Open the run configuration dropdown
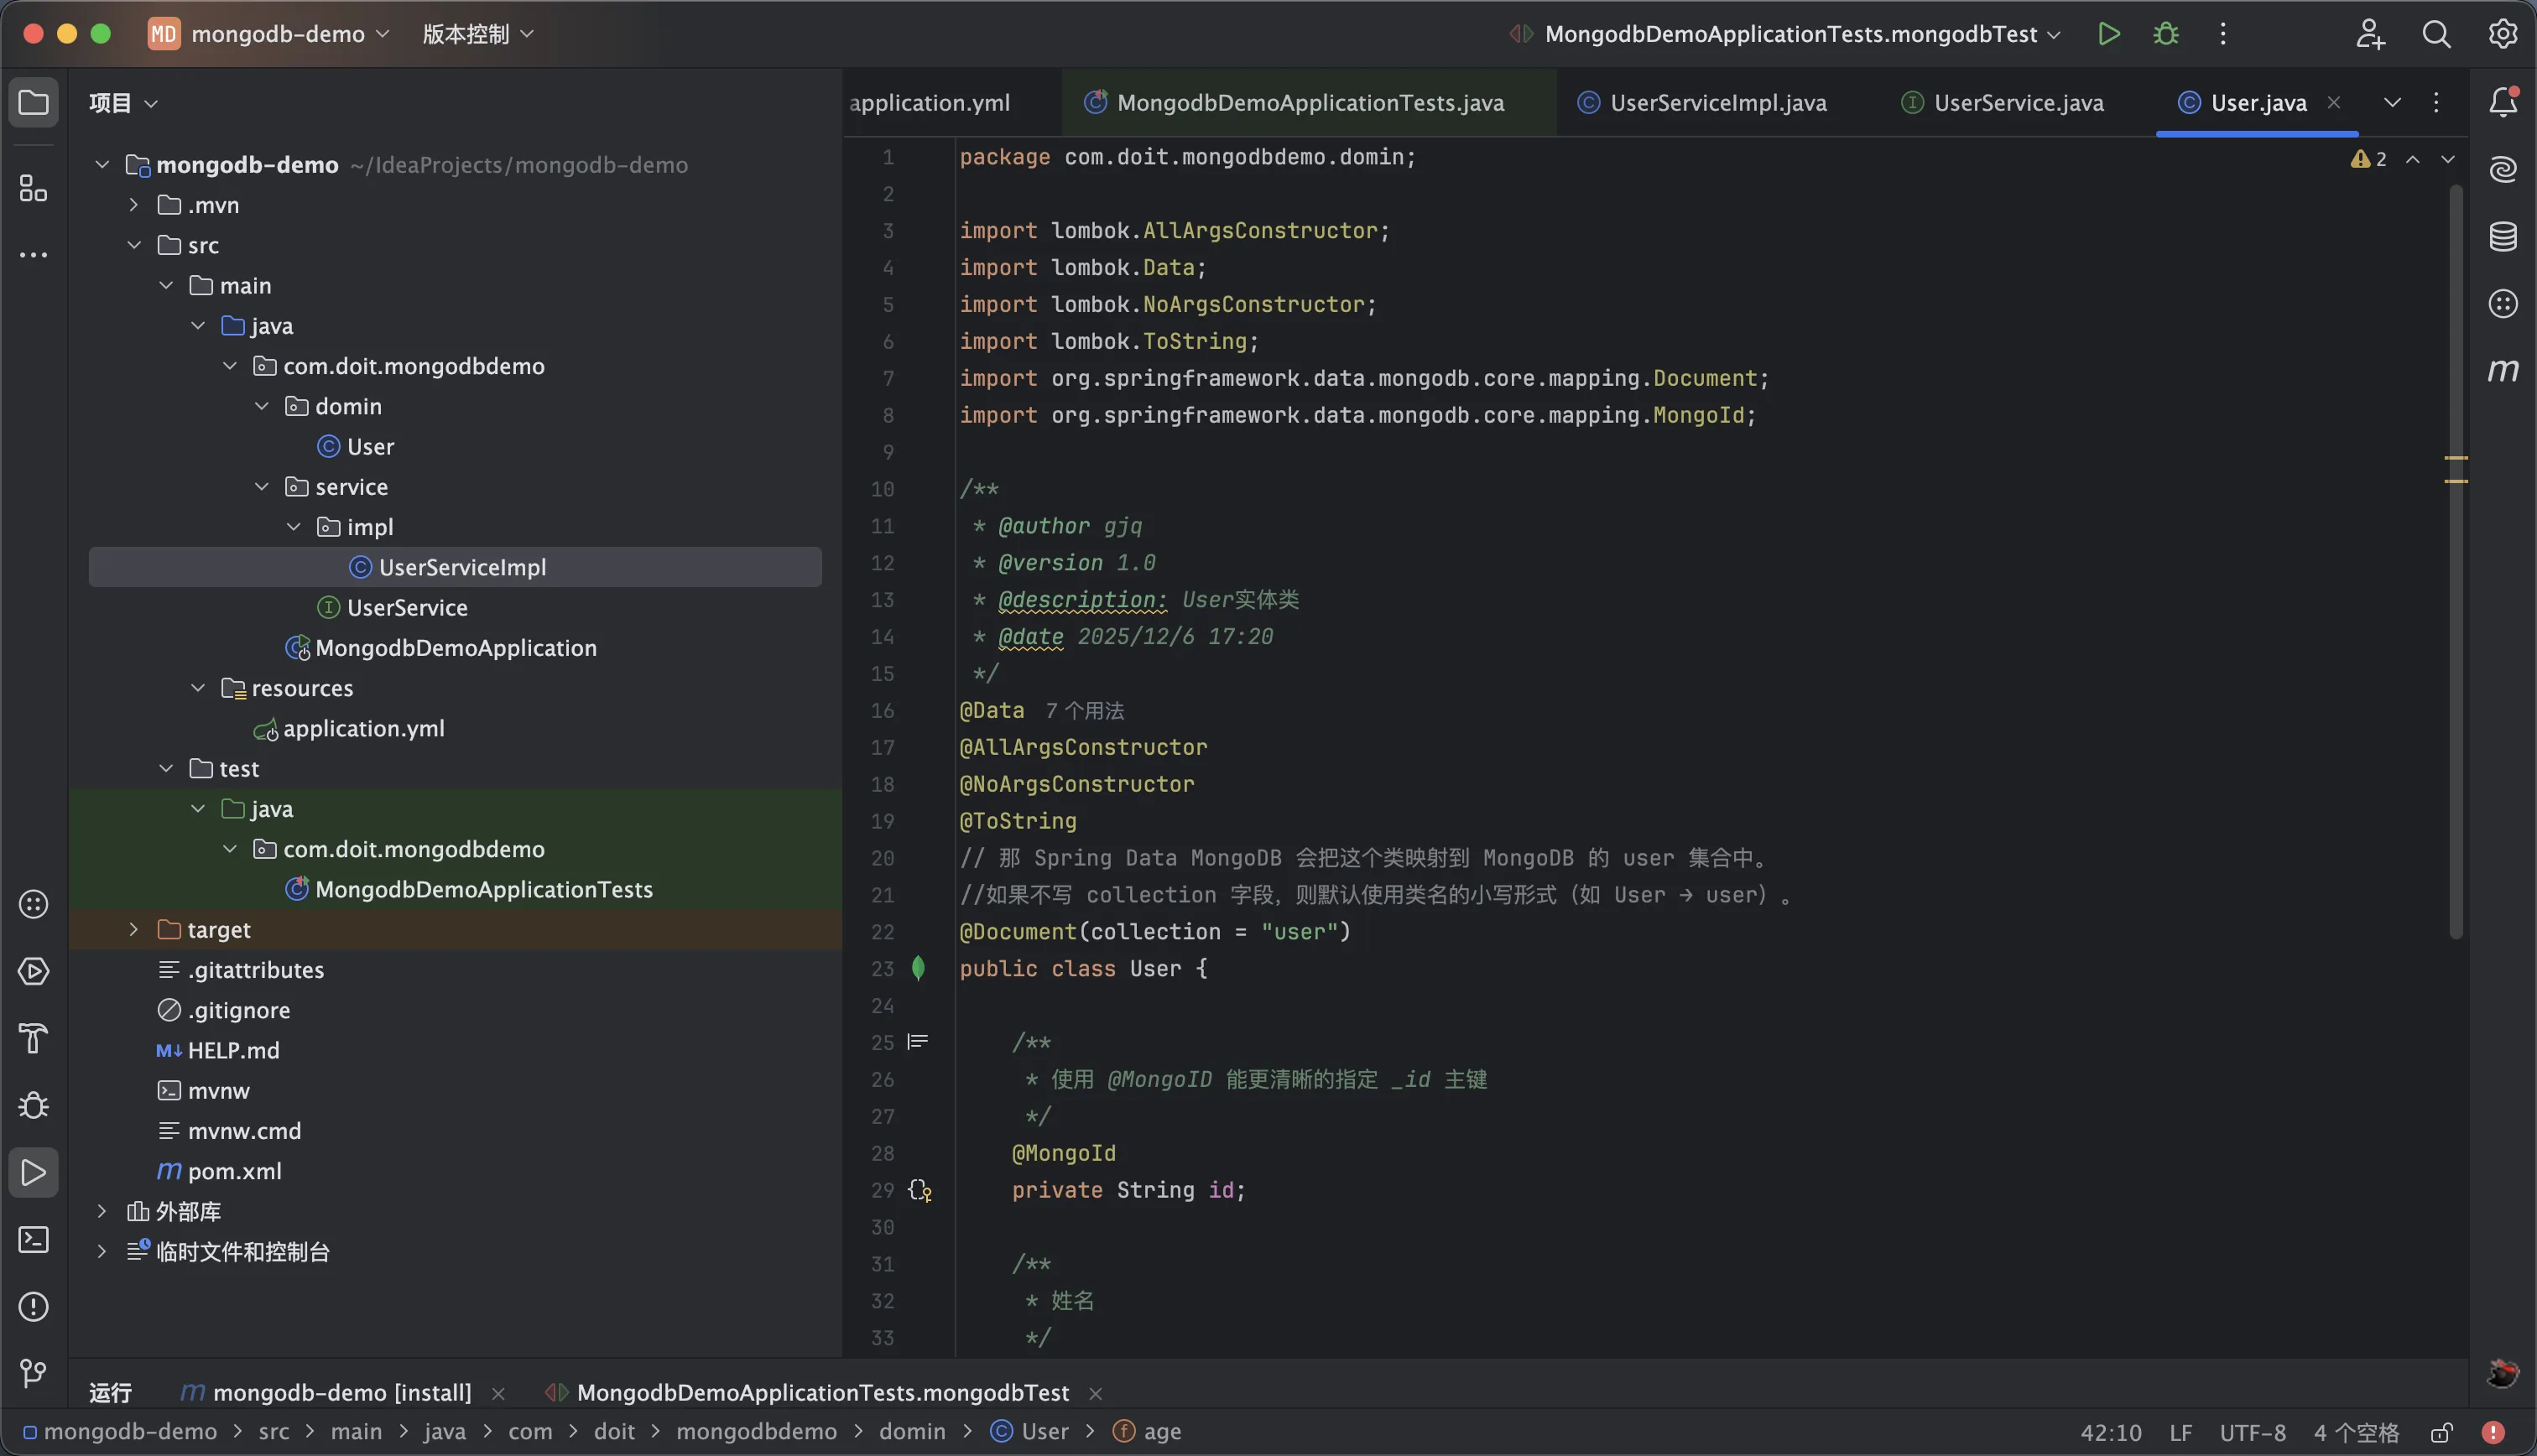 click(2056, 33)
